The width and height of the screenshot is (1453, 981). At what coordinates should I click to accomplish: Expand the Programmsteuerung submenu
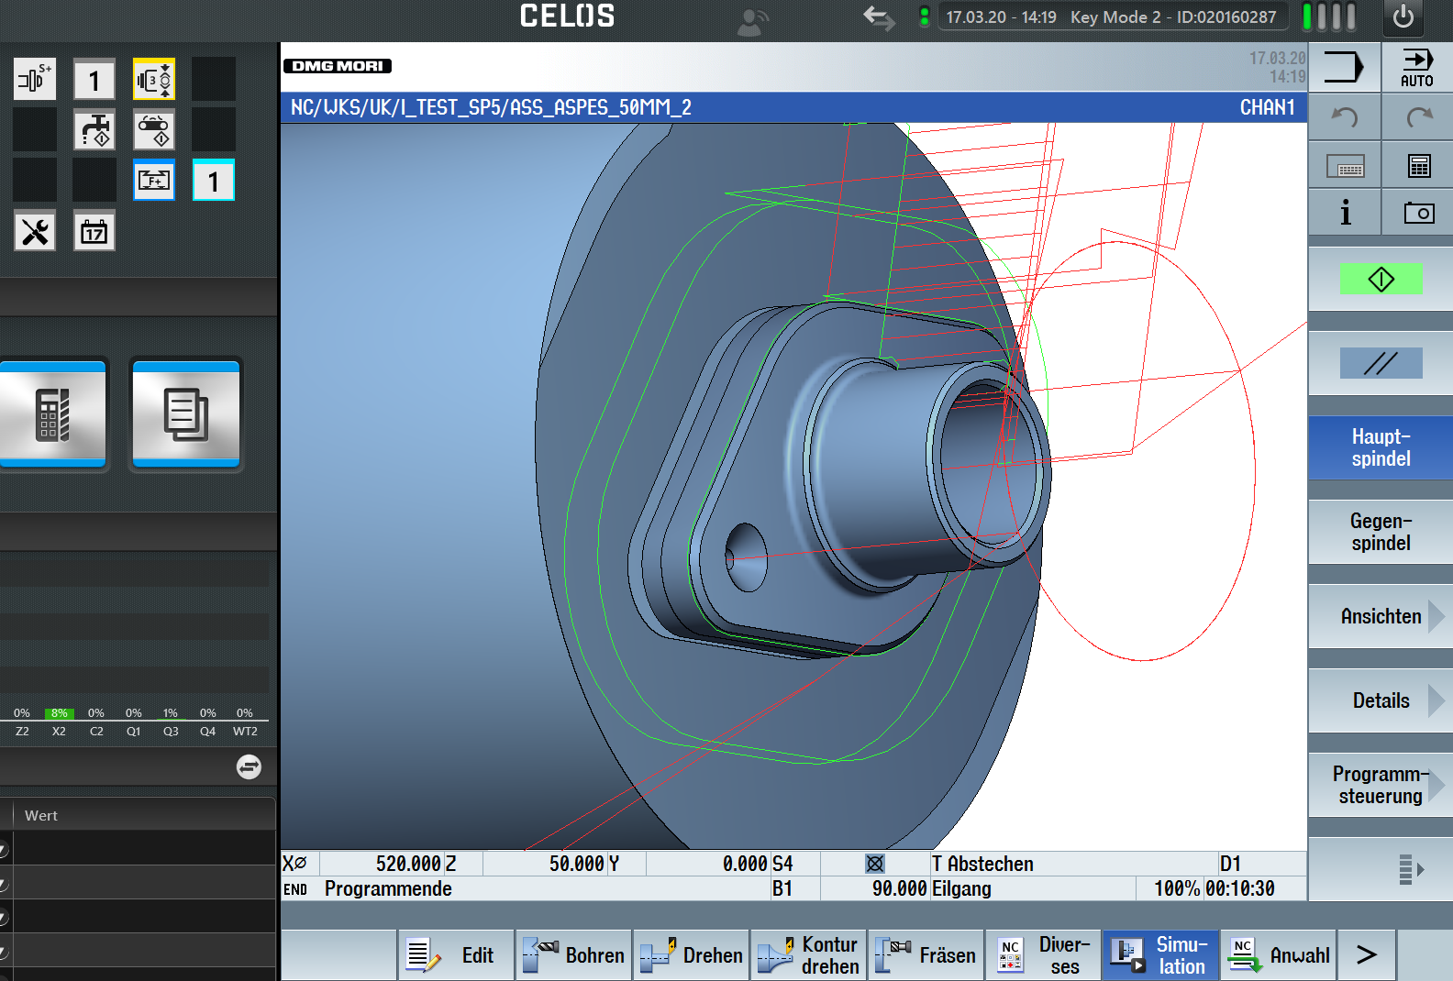1381,786
